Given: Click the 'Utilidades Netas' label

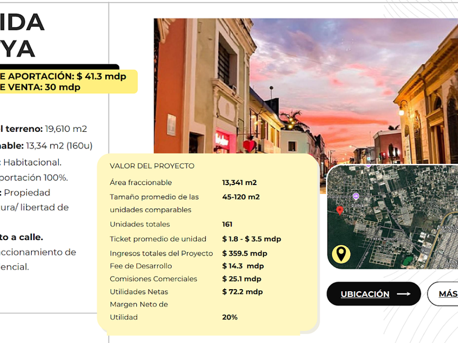Looking at the screenshot, I should [139, 292].
